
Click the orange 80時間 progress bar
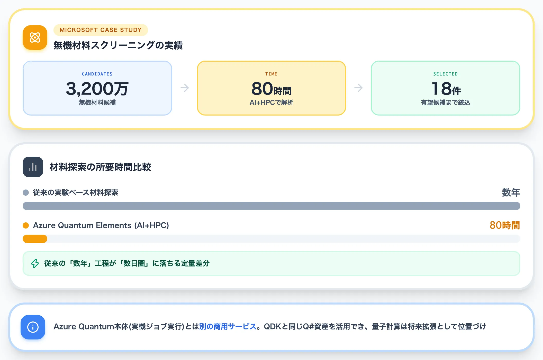point(35,239)
